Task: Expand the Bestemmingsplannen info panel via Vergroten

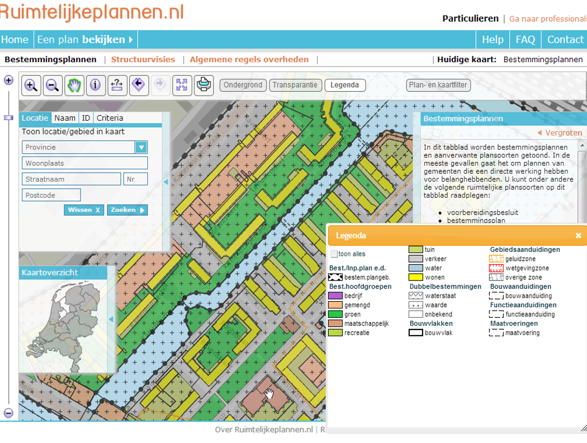Action: (x=560, y=133)
